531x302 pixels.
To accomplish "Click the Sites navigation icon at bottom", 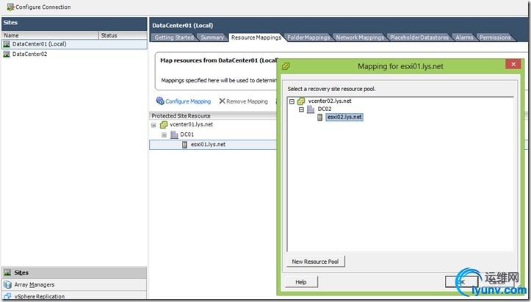I will 7,272.
